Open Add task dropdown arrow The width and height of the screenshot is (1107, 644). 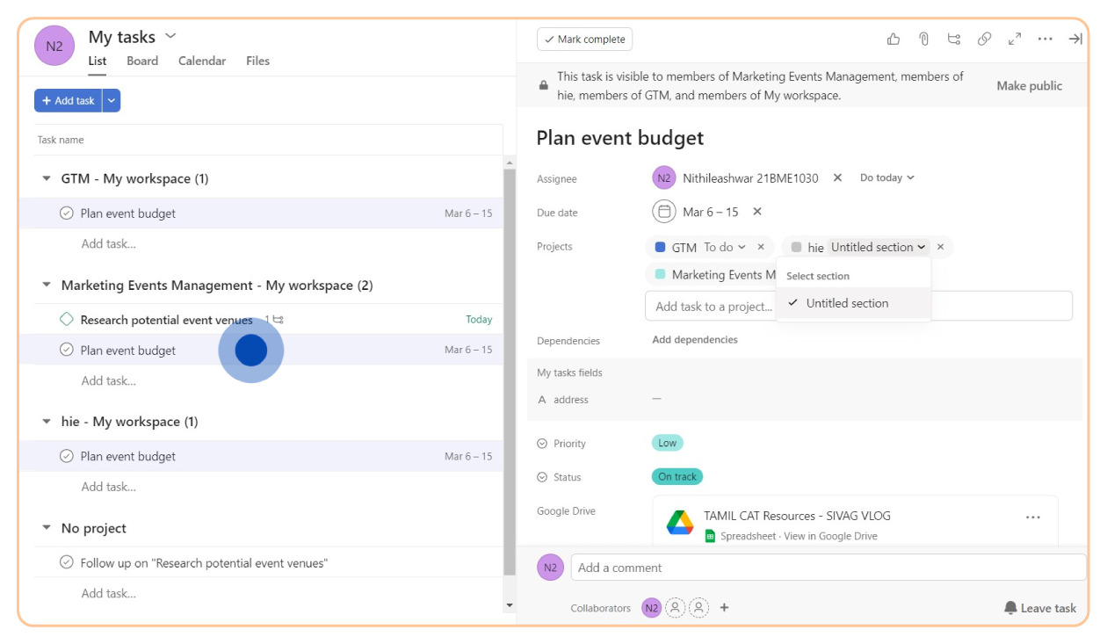111,101
